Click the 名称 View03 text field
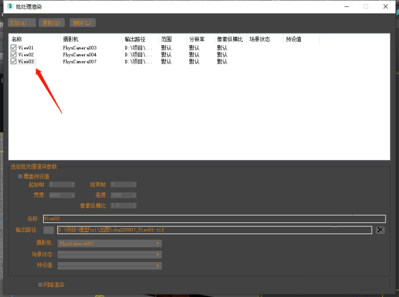Image resolution: width=399 pixels, height=297 pixels. [214, 219]
